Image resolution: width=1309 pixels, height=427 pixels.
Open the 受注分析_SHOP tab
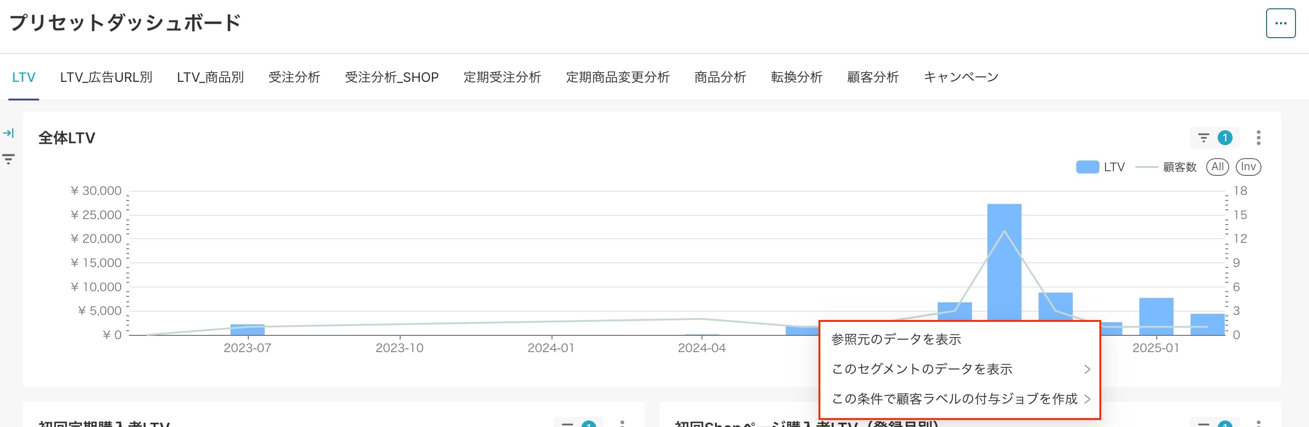392,77
